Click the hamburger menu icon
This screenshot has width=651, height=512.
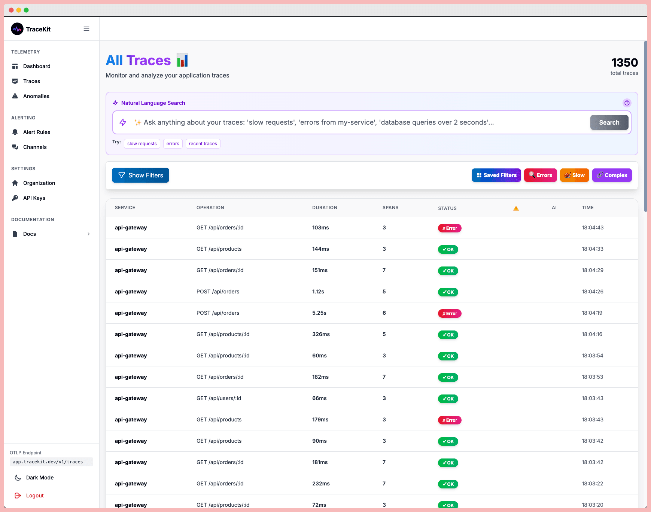(x=86, y=29)
